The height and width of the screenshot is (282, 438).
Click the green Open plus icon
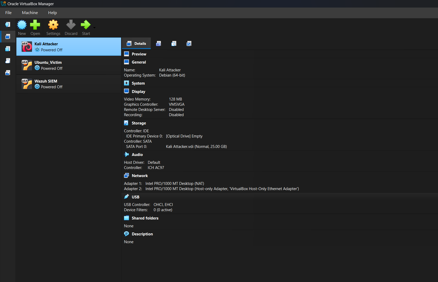tap(35, 25)
